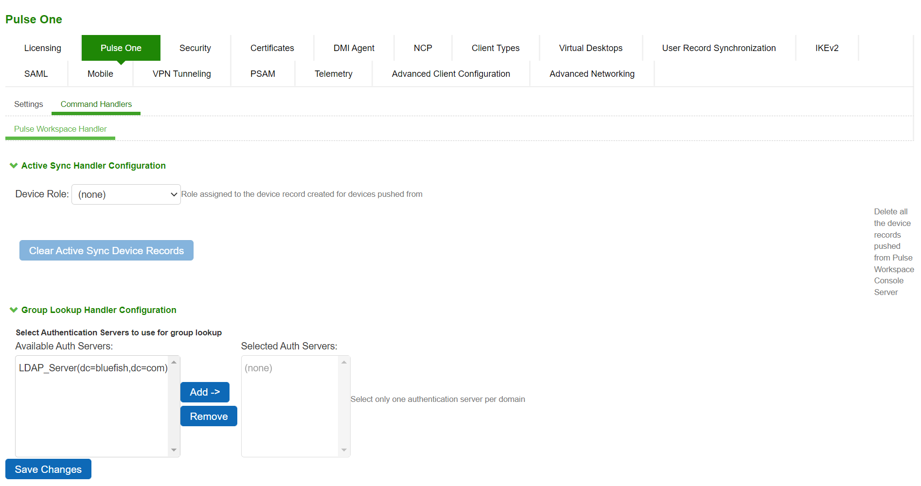The height and width of the screenshot is (486, 921).
Task: Collapse Group Lookup Handler Configuration section
Action: coord(14,310)
